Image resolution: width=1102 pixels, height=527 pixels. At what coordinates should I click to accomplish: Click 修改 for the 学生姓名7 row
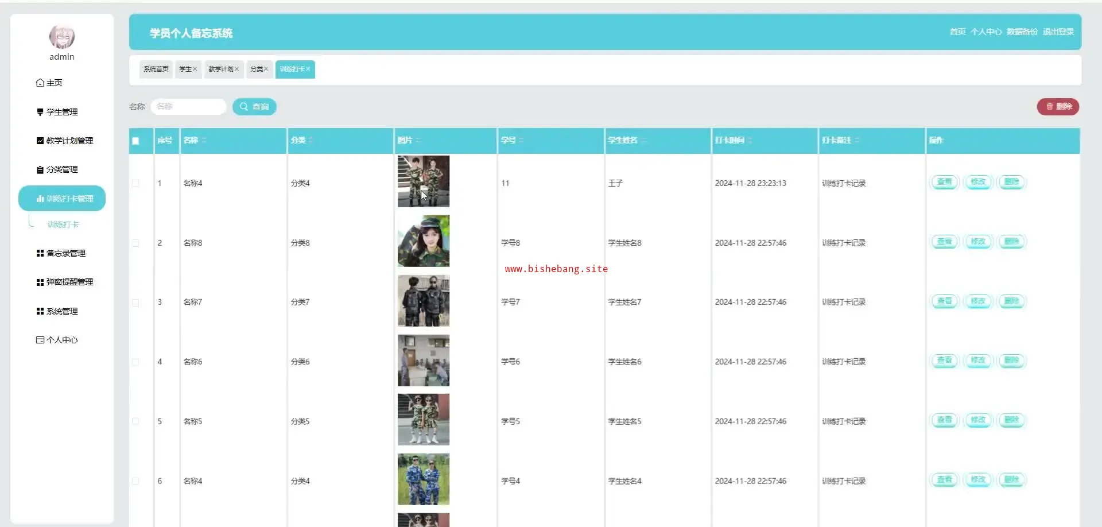[978, 301]
